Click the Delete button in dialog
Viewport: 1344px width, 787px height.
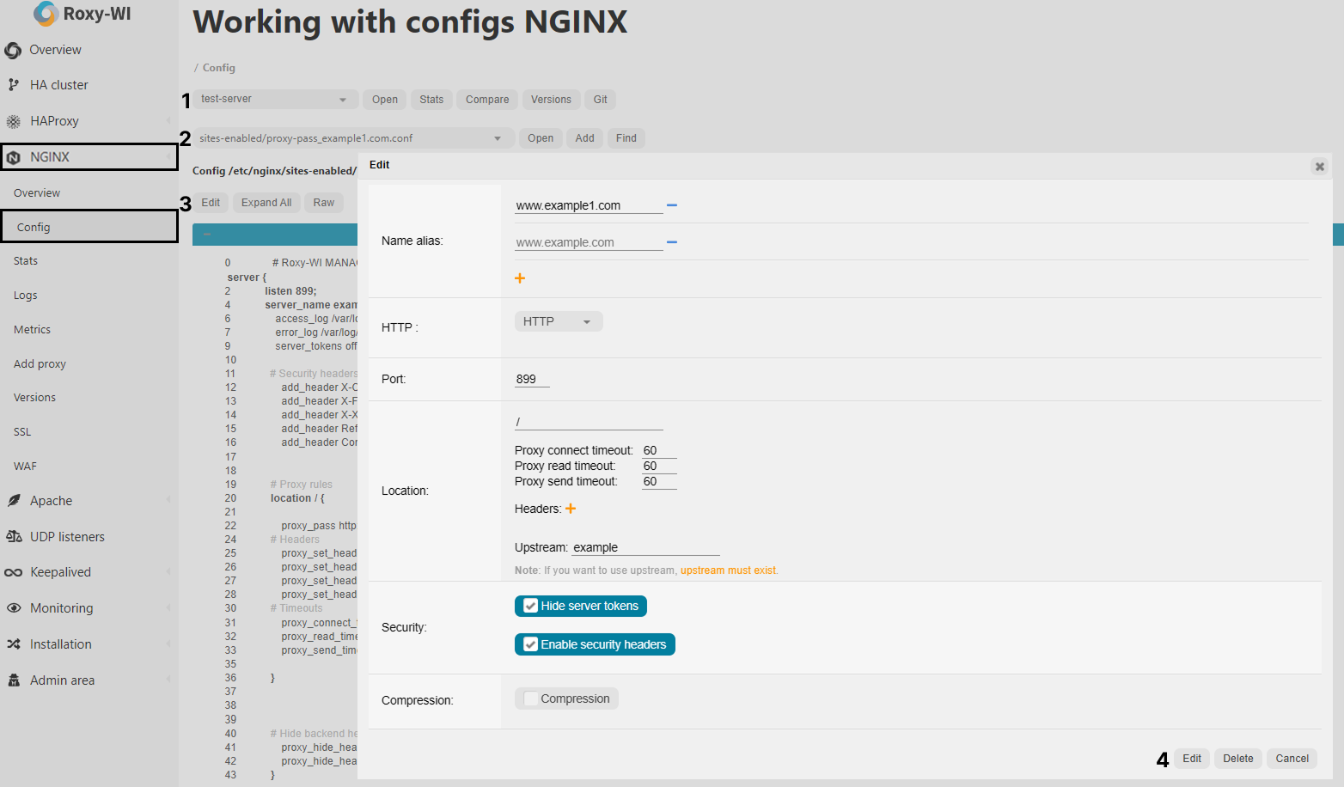click(1238, 759)
